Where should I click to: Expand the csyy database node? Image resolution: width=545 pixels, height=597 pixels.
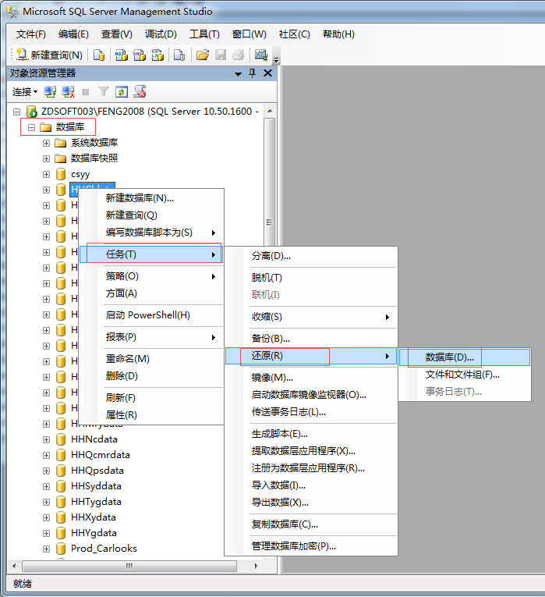(x=46, y=174)
